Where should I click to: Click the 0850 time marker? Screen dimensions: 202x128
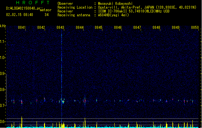coord(195,28)
